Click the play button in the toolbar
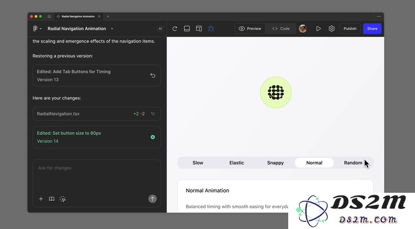Viewport: 415px width, 229px height. pyautogui.click(x=318, y=29)
